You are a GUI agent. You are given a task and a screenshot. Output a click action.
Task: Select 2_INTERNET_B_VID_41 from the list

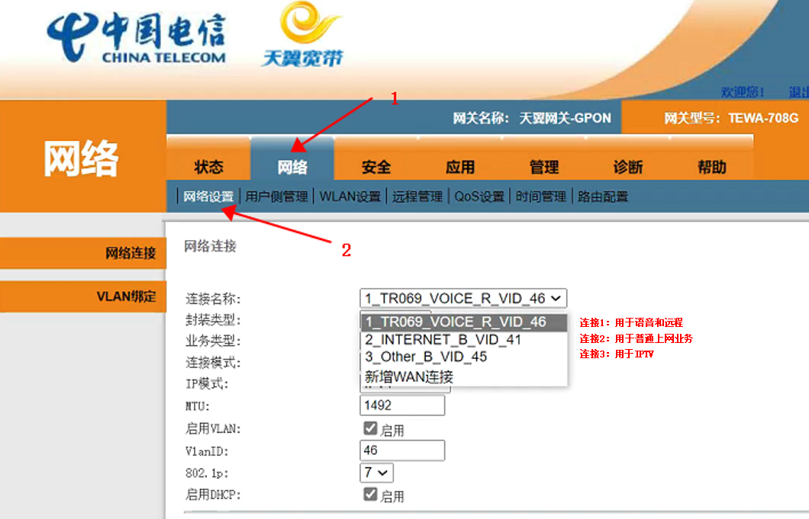pyautogui.click(x=443, y=339)
